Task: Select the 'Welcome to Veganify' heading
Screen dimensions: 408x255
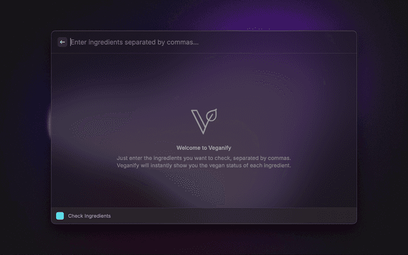Action: 204,148
